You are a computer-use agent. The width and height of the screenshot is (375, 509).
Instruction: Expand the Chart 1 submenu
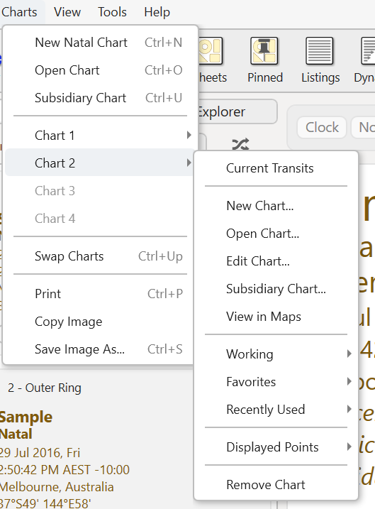pos(100,135)
